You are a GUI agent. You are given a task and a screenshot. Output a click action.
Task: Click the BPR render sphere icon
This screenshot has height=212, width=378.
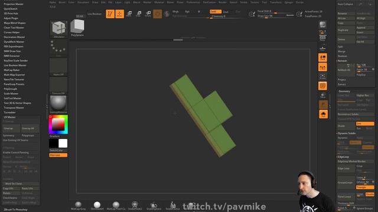[322, 24]
